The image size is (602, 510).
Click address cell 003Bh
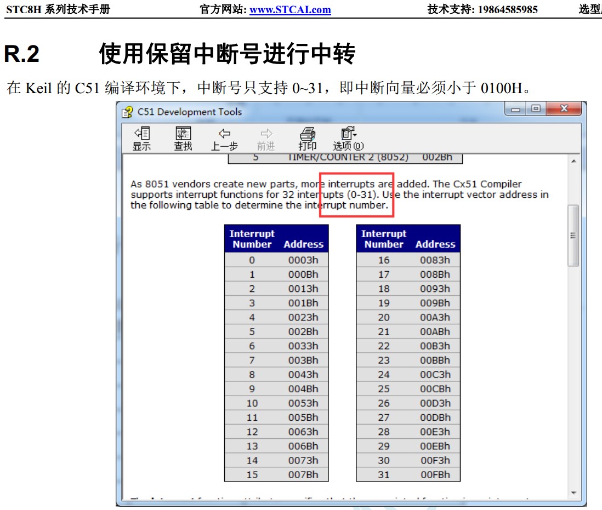click(x=303, y=360)
